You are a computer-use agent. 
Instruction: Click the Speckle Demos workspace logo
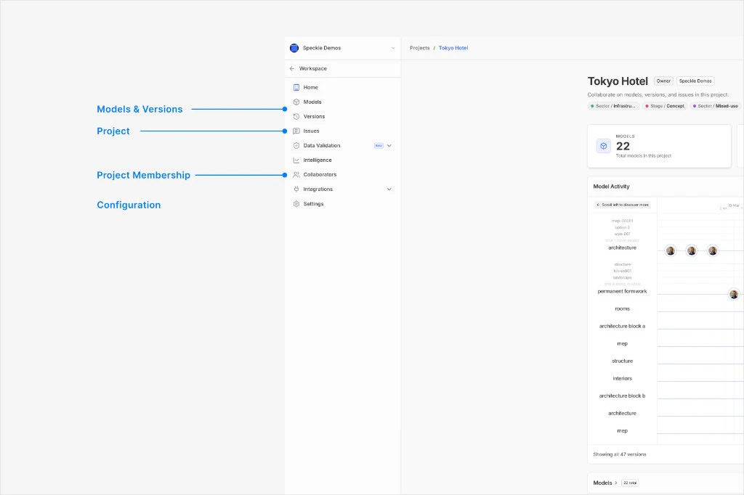pos(294,48)
